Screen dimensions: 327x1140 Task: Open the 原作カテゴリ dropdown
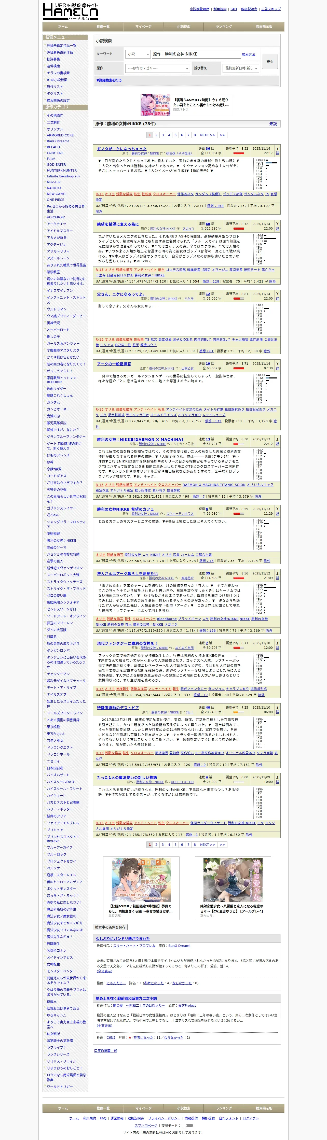point(158,68)
